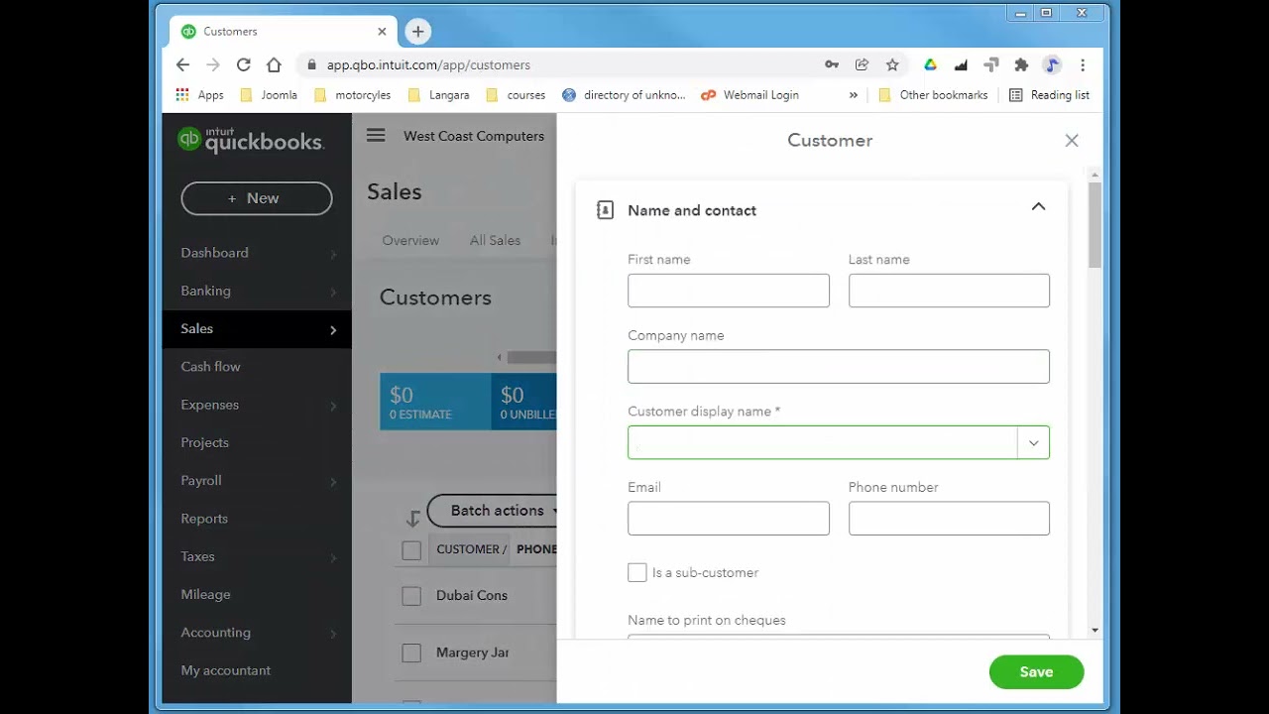The image size is (1269, 714).
Task: Click the + New button
Action: (257, 198)
